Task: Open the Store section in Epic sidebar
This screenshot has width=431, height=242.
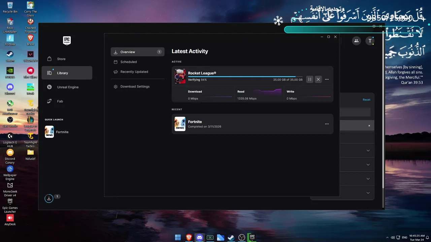Action: click(67, 59)
